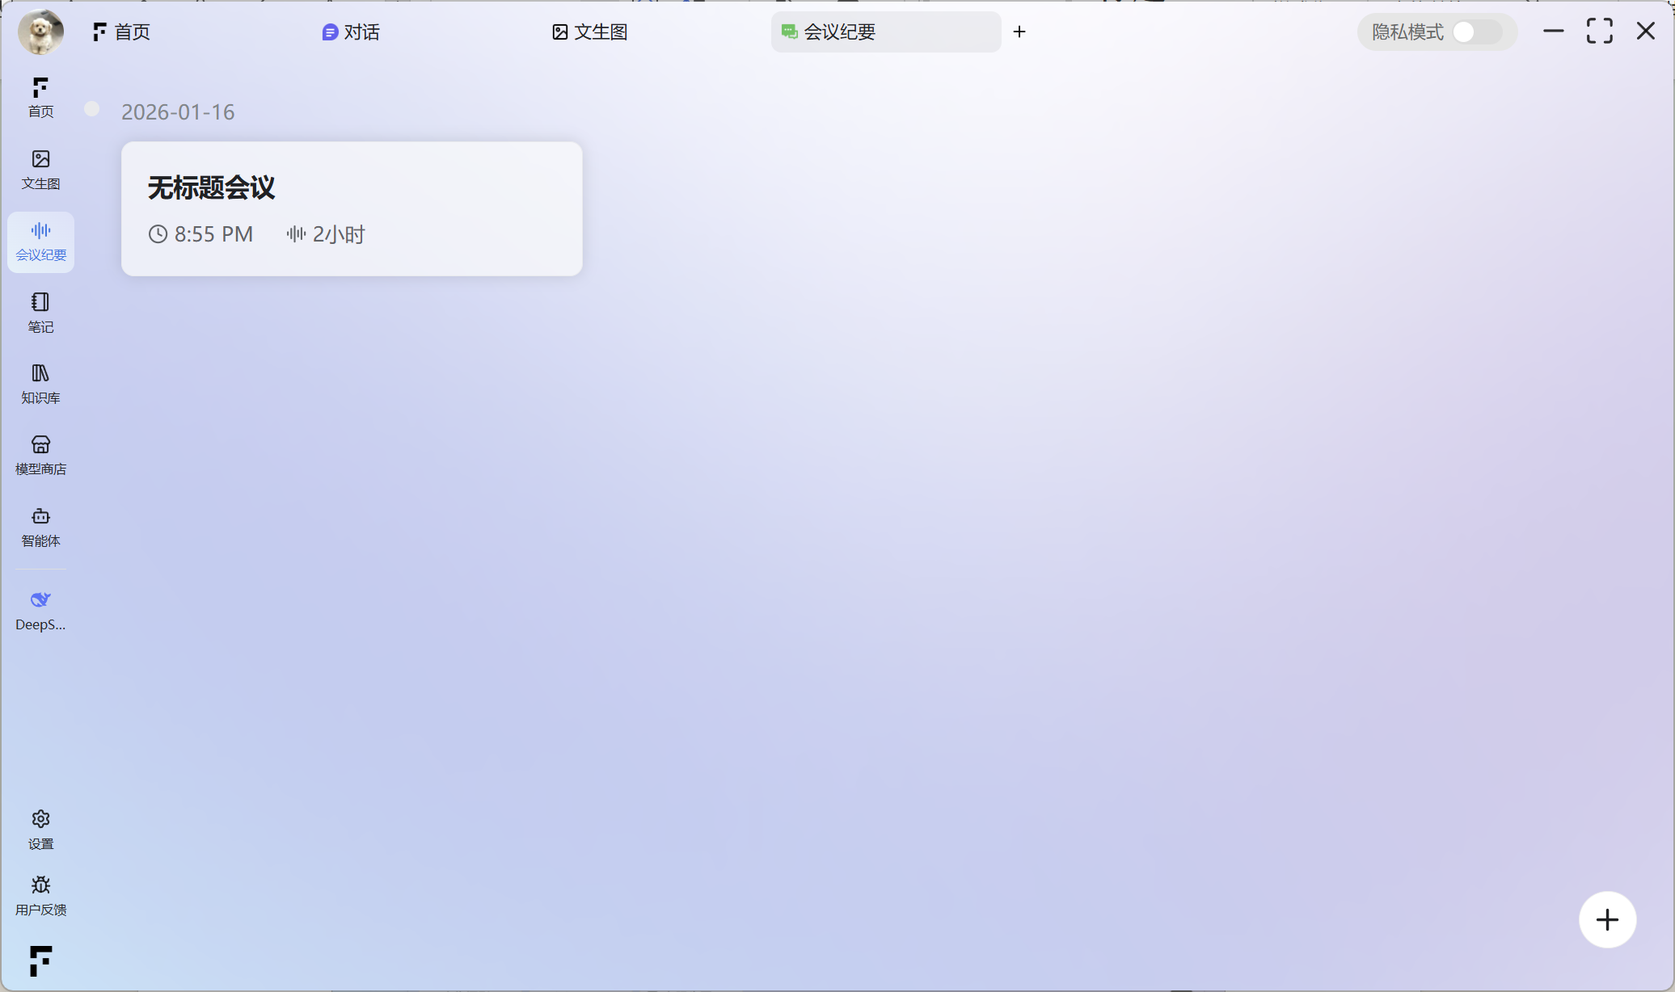Open 知识库 knowledge base
The image size is (1675, 992).
[40, 383]
